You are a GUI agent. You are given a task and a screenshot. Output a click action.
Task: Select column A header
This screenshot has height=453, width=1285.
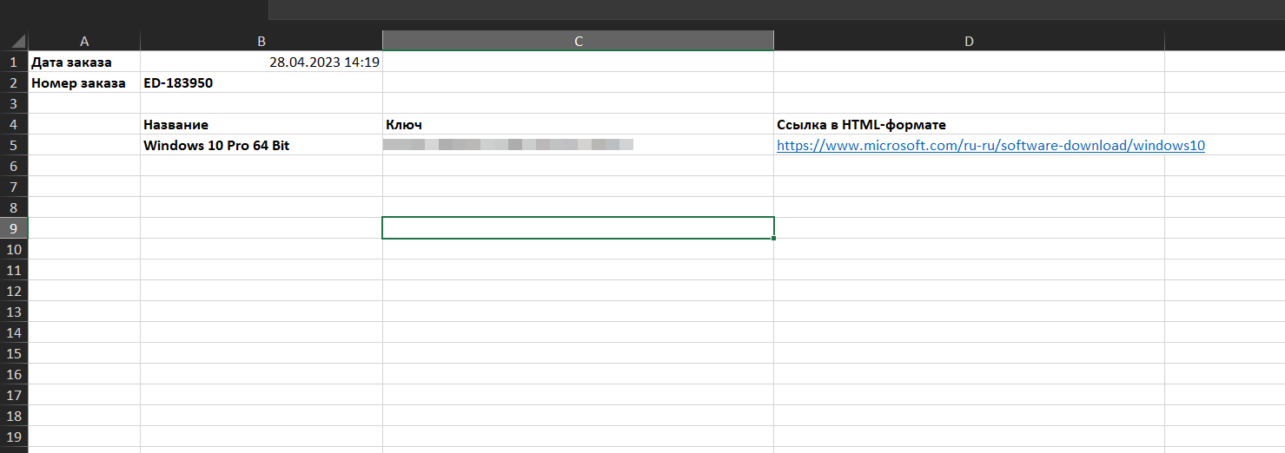click(84, 41)
